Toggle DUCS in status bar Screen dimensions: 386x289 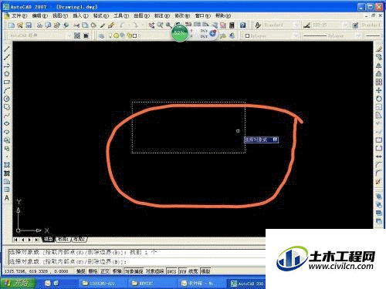(171, 271)
